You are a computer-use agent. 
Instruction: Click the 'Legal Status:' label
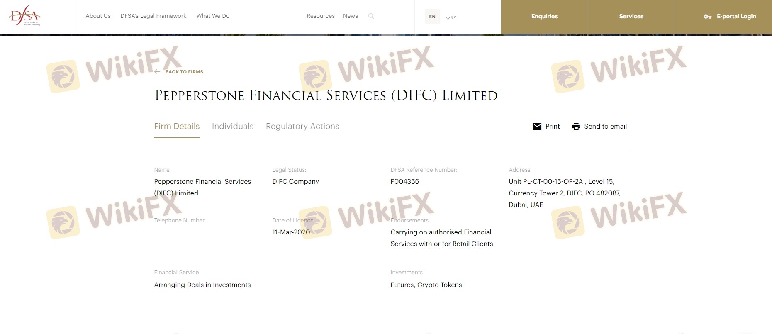[289, 170]
